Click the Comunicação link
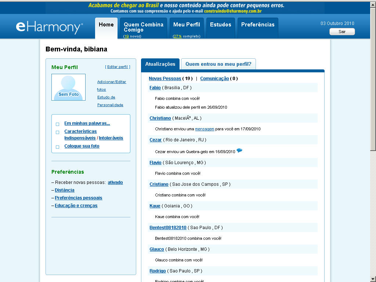This screenshot has width=376, height=282. coord(214,79)
